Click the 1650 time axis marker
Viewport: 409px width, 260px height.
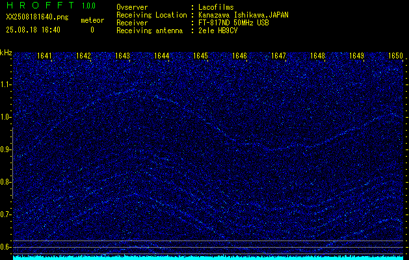point(395,56)
